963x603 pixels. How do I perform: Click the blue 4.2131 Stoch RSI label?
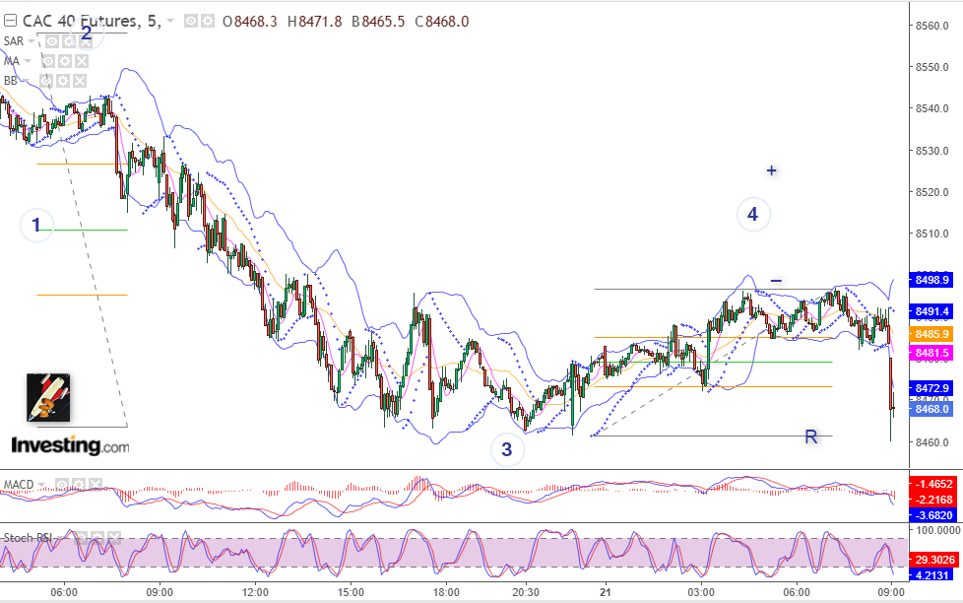click(x=932, y=575)
